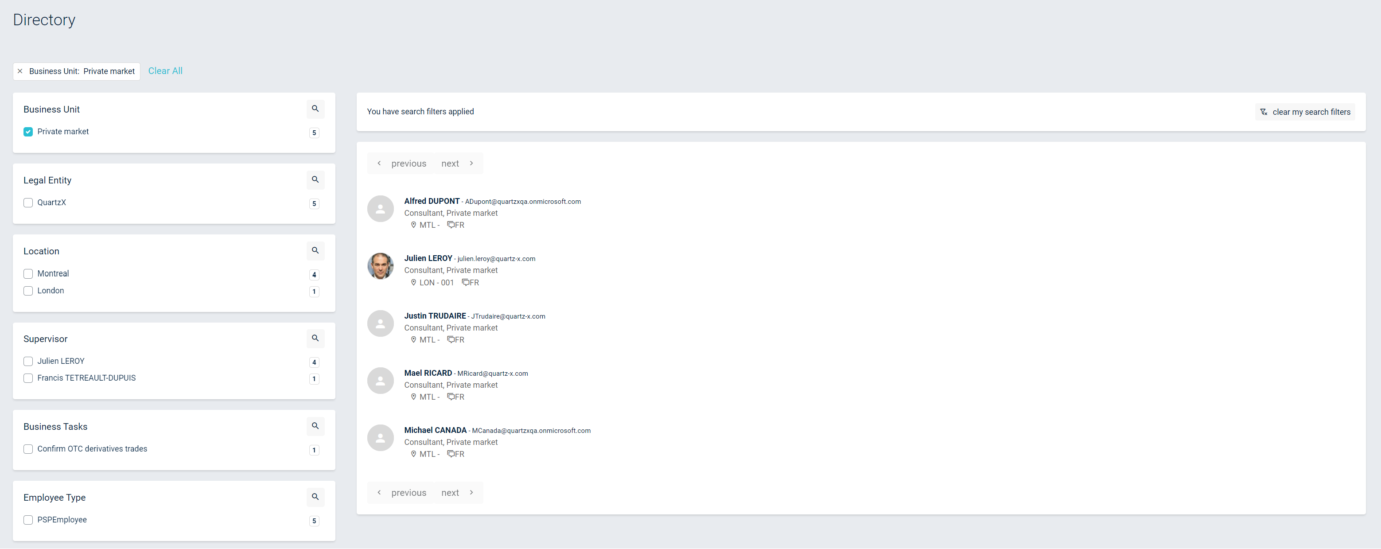Click Alfred DUPONT avatar placeholder icon
1381x549 pixels.
(380, 209)
